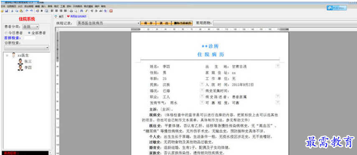Click the avatar icon beside 张三
This screenshot has height=155, width=357.
(x=20, y=62)
